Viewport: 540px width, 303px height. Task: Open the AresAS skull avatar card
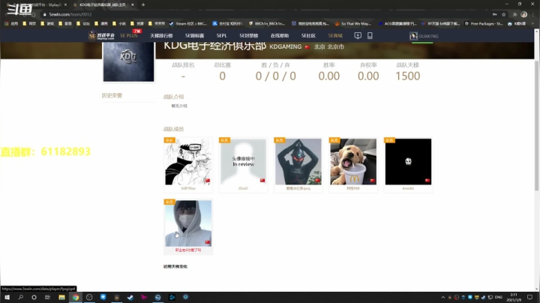408,161
